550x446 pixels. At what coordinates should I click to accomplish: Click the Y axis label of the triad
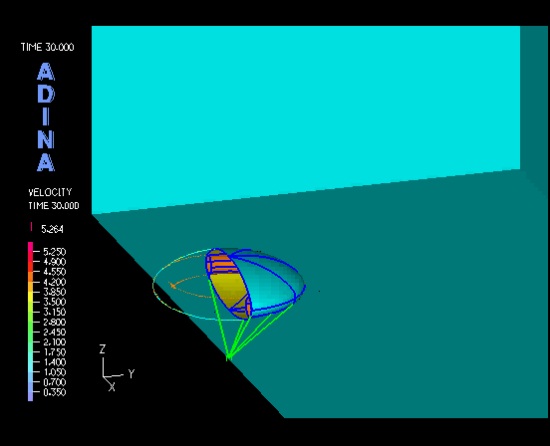(132, 374)
